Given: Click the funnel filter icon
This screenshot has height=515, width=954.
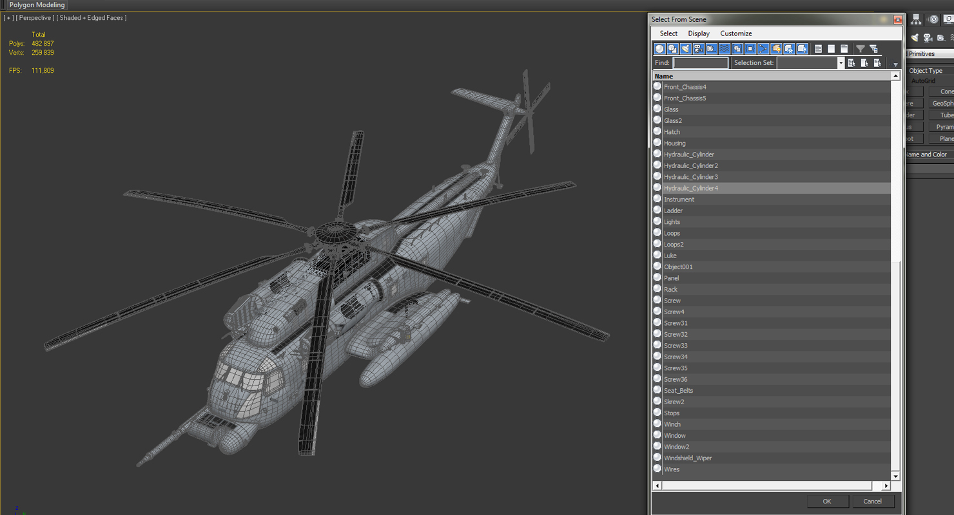Looking at the screenshot, I should [x=860, y=49].
